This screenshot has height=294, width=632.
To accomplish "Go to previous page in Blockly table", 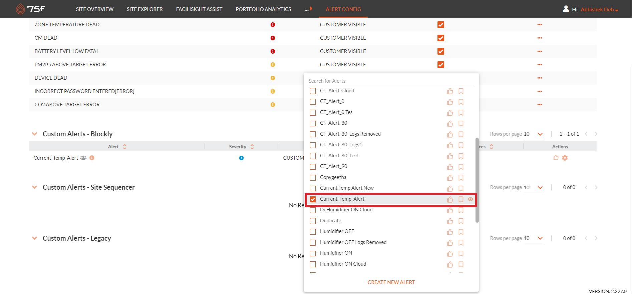I will click(x=586, y=134).
